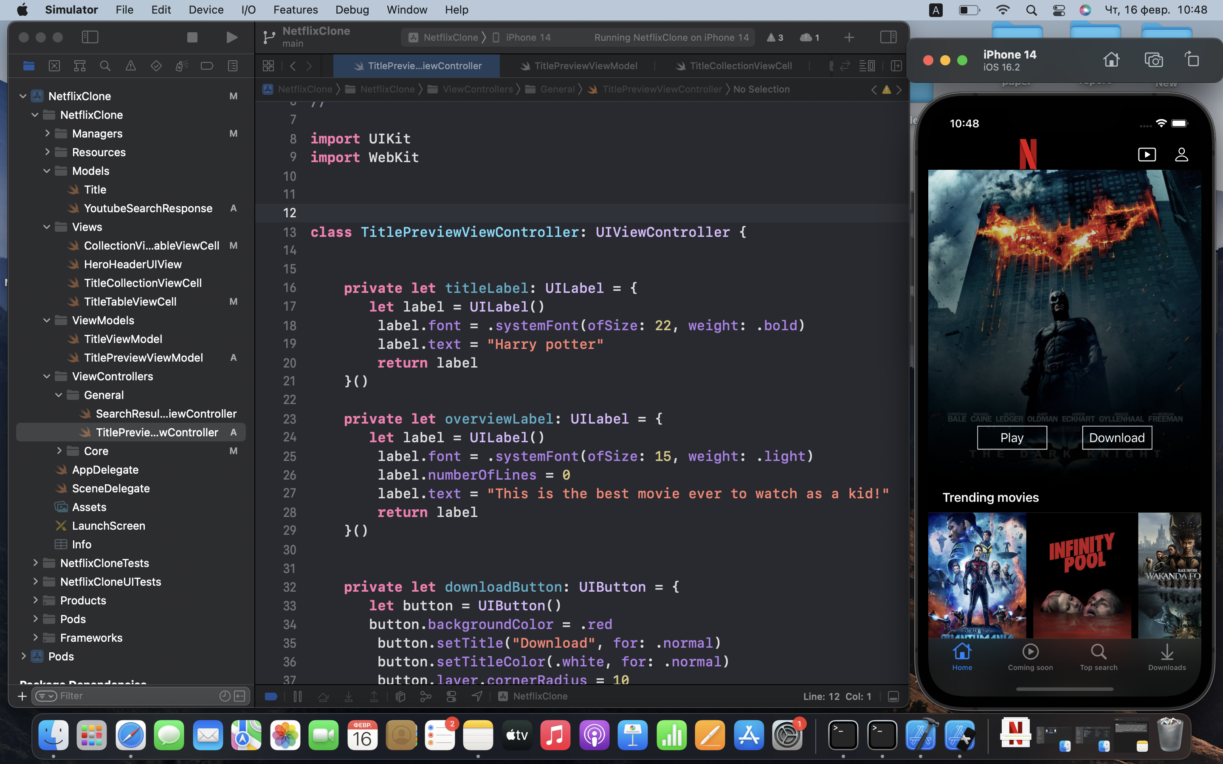This screenshot has width=1223, height=764.
Task: Toggle breakpoints activation in debug bar
Action: pyautogui.click(x=271, y=696)
